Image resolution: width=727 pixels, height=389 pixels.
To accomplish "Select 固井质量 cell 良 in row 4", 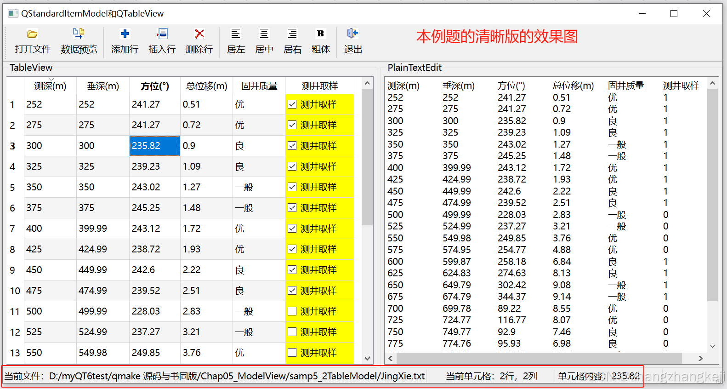I will (x=259, y=166).
